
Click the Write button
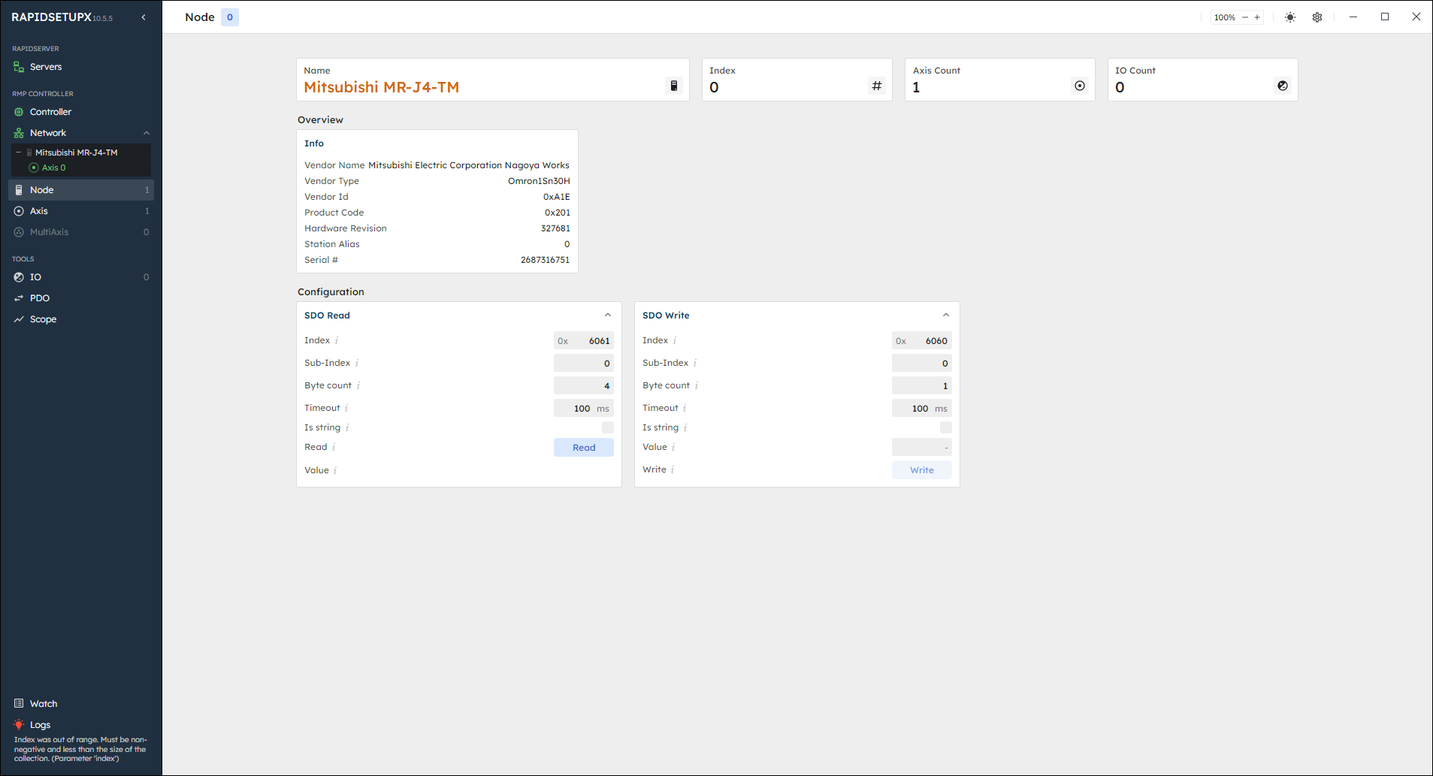[x=922, y=470]
